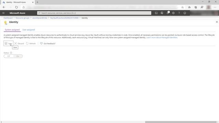This screenshot has height=123, width=219.
Task: Open the browser Favorites list icon
Action: coord(189,7)
